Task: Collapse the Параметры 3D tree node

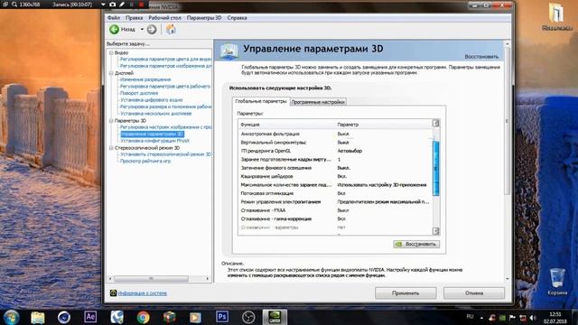Action: click(x=111, y=120)
